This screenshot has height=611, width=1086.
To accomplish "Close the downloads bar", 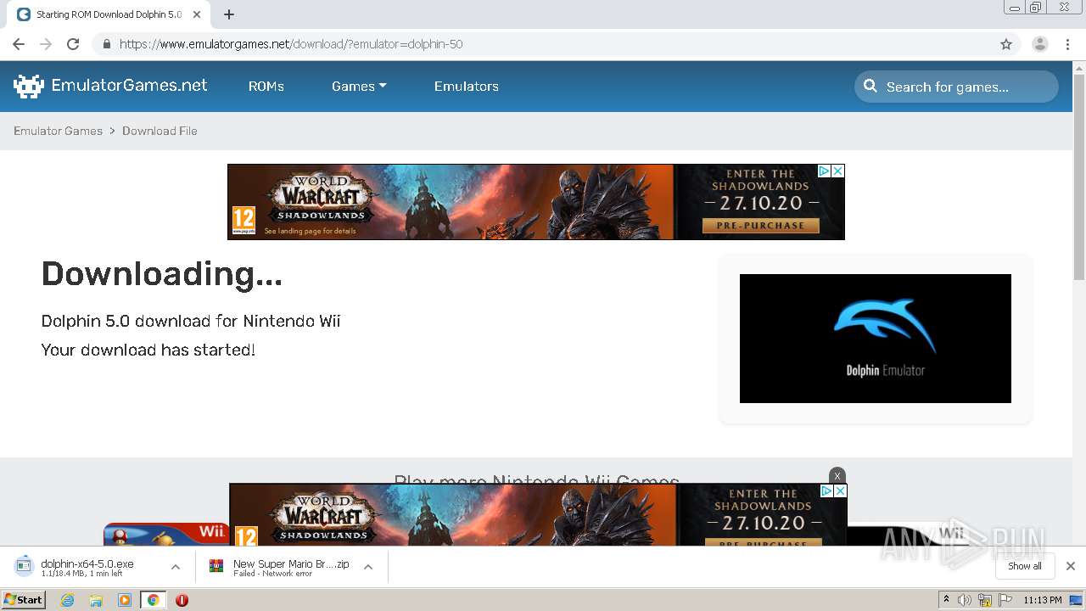I will [1070, 566].
